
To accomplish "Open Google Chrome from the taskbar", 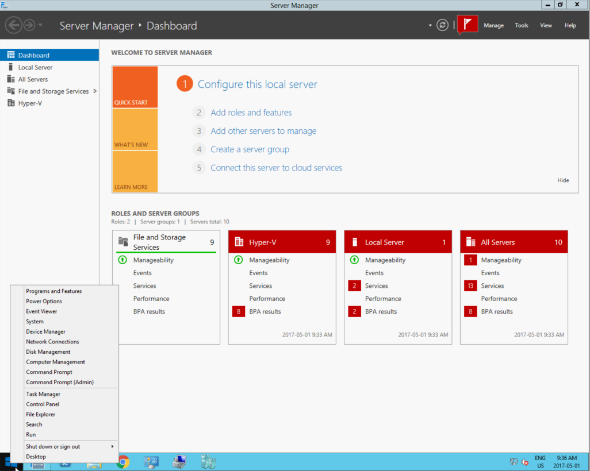I will click(x=124, y=462).
